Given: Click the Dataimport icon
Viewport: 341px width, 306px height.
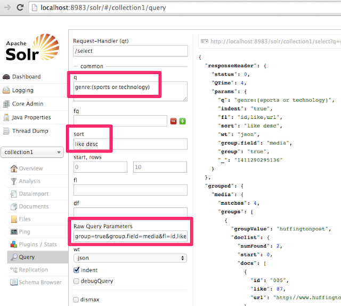Looking at the screenshot, I should coord(14,194).
